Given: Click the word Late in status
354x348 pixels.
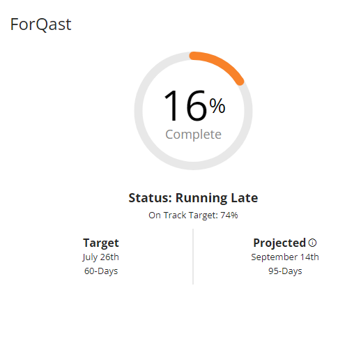Looking at the screenshot, I should 245,198.
